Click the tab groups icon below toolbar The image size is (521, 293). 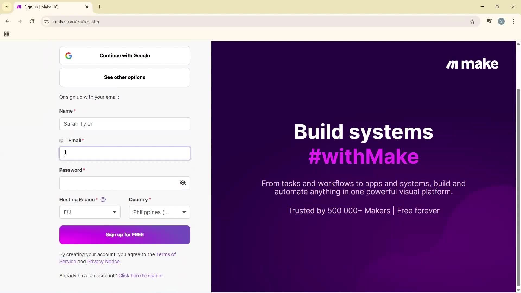click(6, 34)
